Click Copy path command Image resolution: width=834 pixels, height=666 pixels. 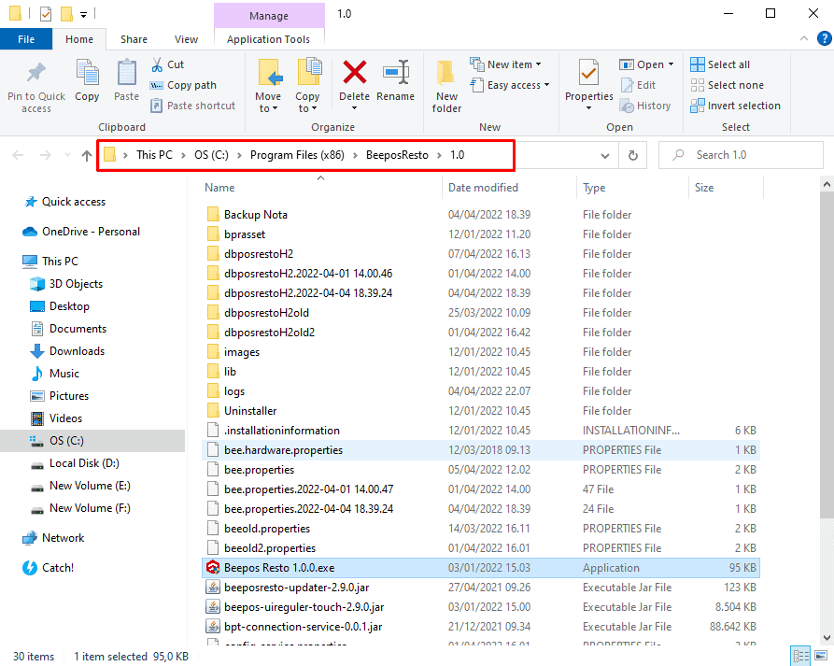[183, 85]
